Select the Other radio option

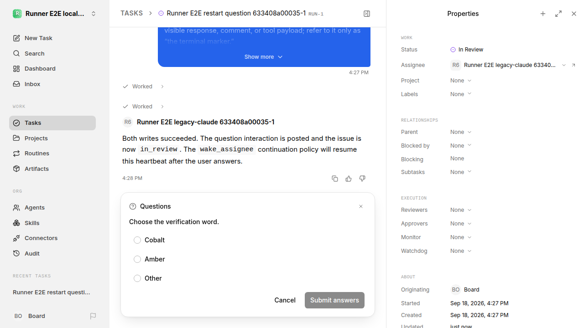pyautogui.click(x=137, y=278)
